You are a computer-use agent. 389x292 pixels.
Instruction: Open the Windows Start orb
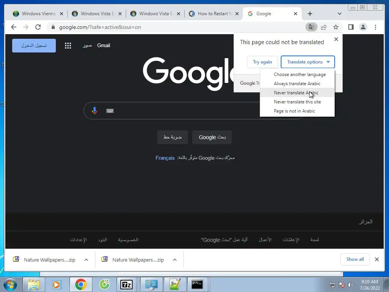click(x=10, y=284)
